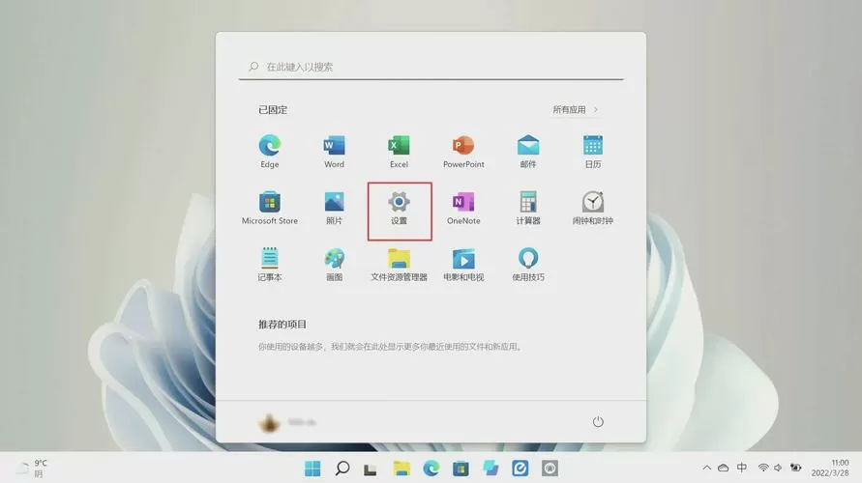
Task: Click the battery tray icon
Action: (x=795, y=468)
